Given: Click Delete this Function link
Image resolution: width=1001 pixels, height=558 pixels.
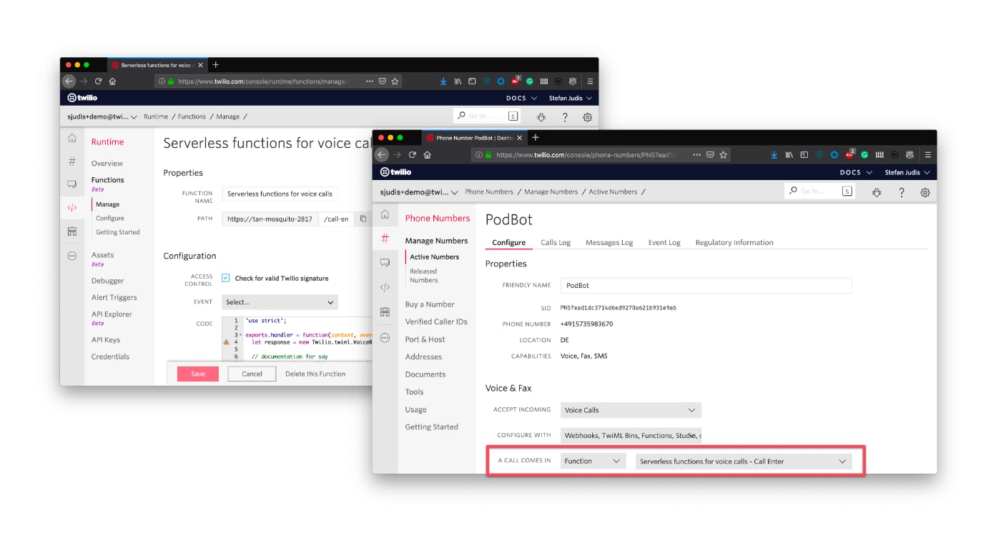Looking at the screenshot, I should pyautogui.click(x=315, y=374).
